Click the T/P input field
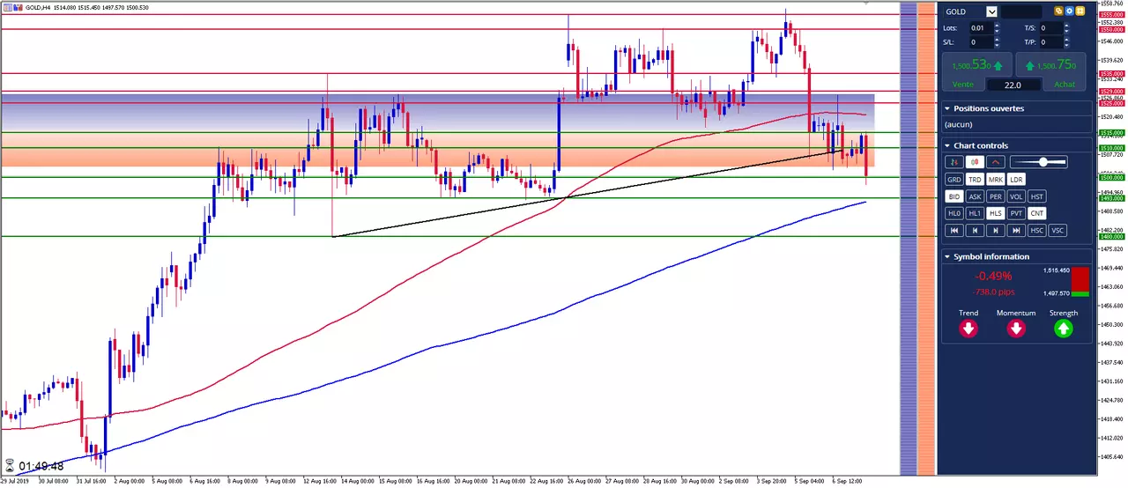Image resolution: width=1128 pixels, height=488 pixels. tap(1050, 41)
